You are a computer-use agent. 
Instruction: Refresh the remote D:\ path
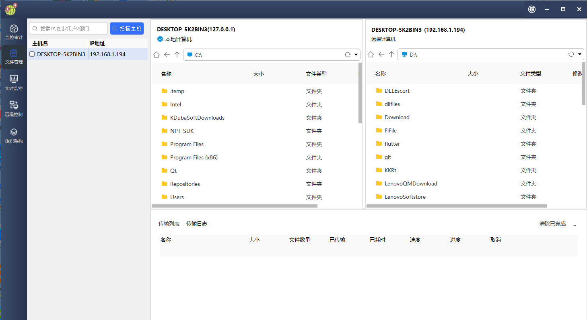(x=571, y=54)
